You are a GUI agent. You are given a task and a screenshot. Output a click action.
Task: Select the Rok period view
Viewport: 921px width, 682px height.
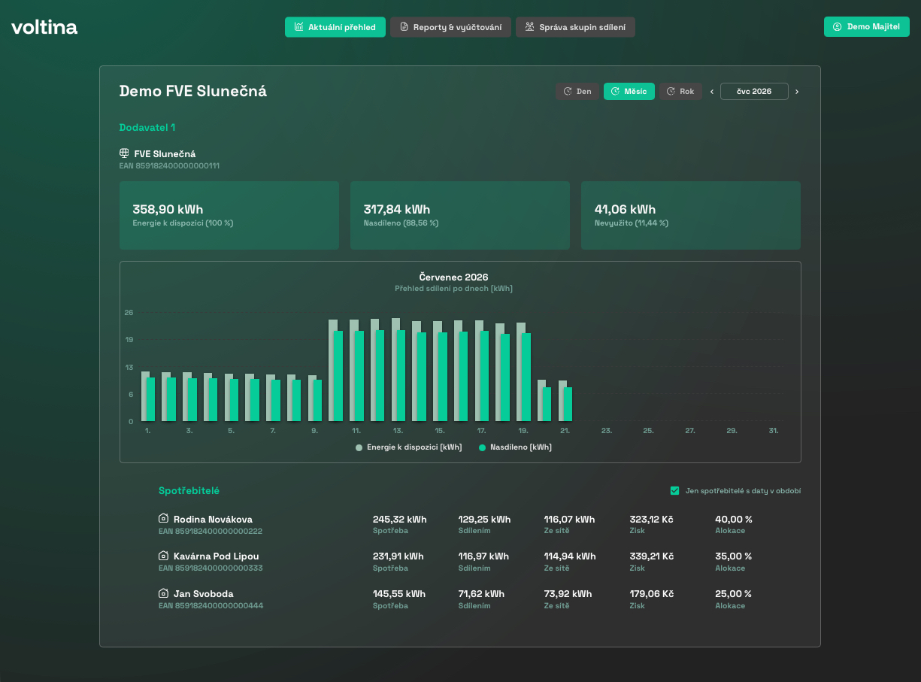pos(680,92)
